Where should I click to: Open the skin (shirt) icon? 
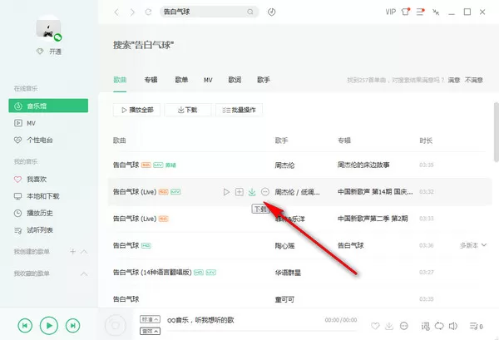pyautogui.click(x=406, y=12)
